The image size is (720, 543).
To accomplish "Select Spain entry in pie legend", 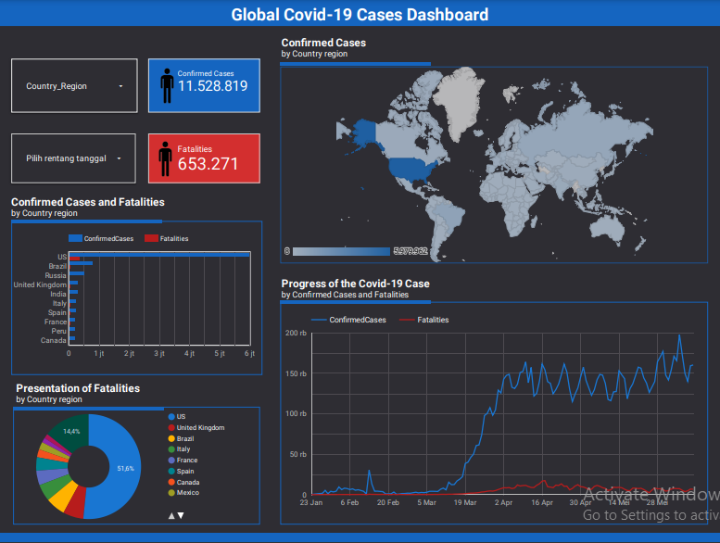I will (x=185, y=471).
